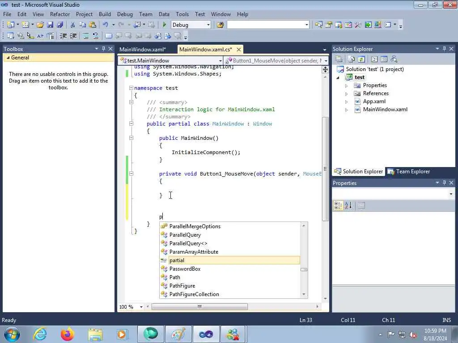Cut selection using the scissors icon
This screenshot has height=343, width=458.
(73, 25)
